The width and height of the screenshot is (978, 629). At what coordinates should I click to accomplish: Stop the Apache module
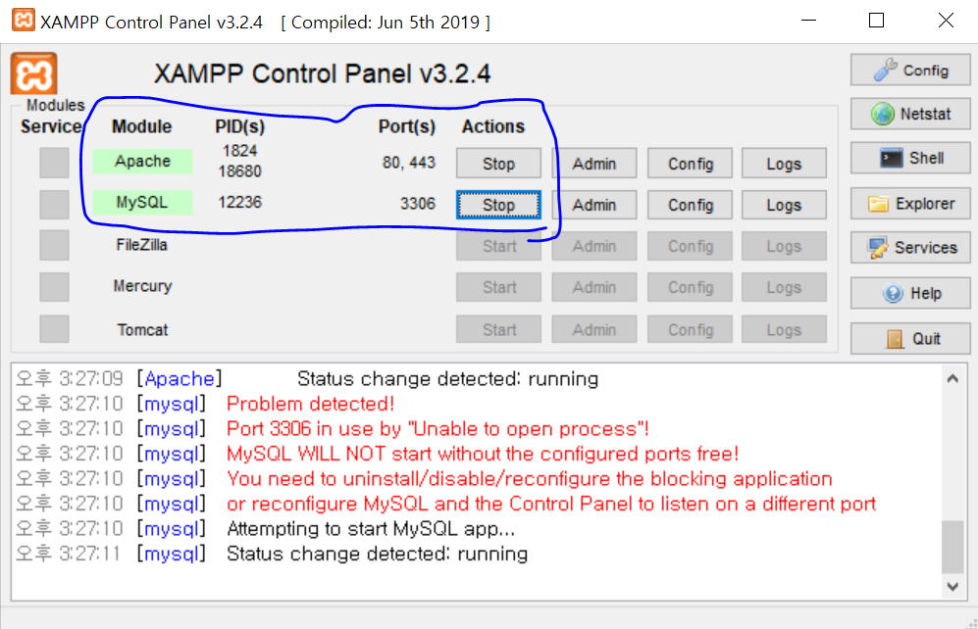[498, 164]
